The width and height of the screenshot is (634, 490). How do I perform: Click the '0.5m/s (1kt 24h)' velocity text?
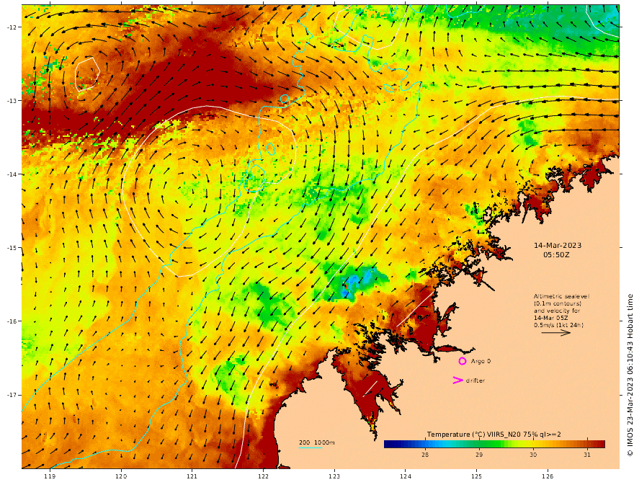coord(558,325)
